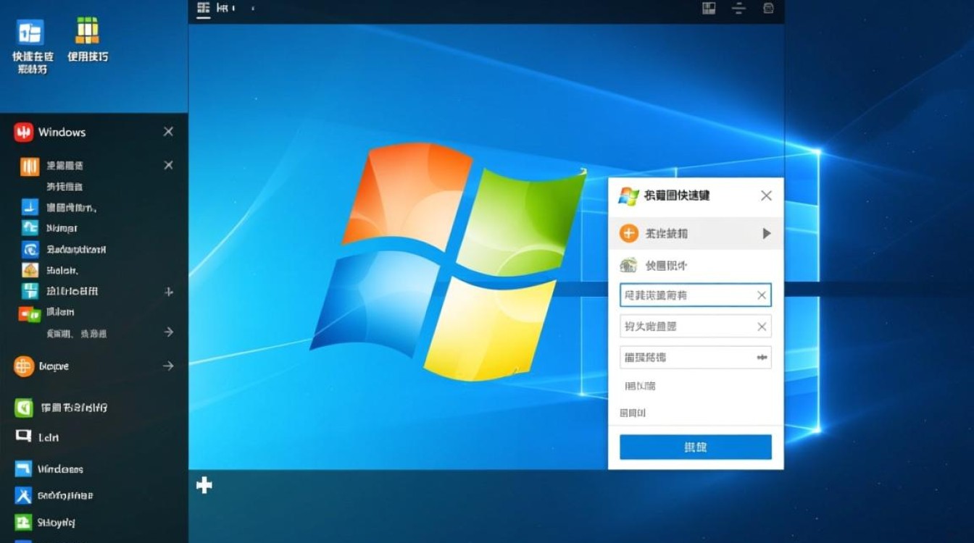Select the orange striped icon row
Screen dimensions: 974x543
(94, 166)
